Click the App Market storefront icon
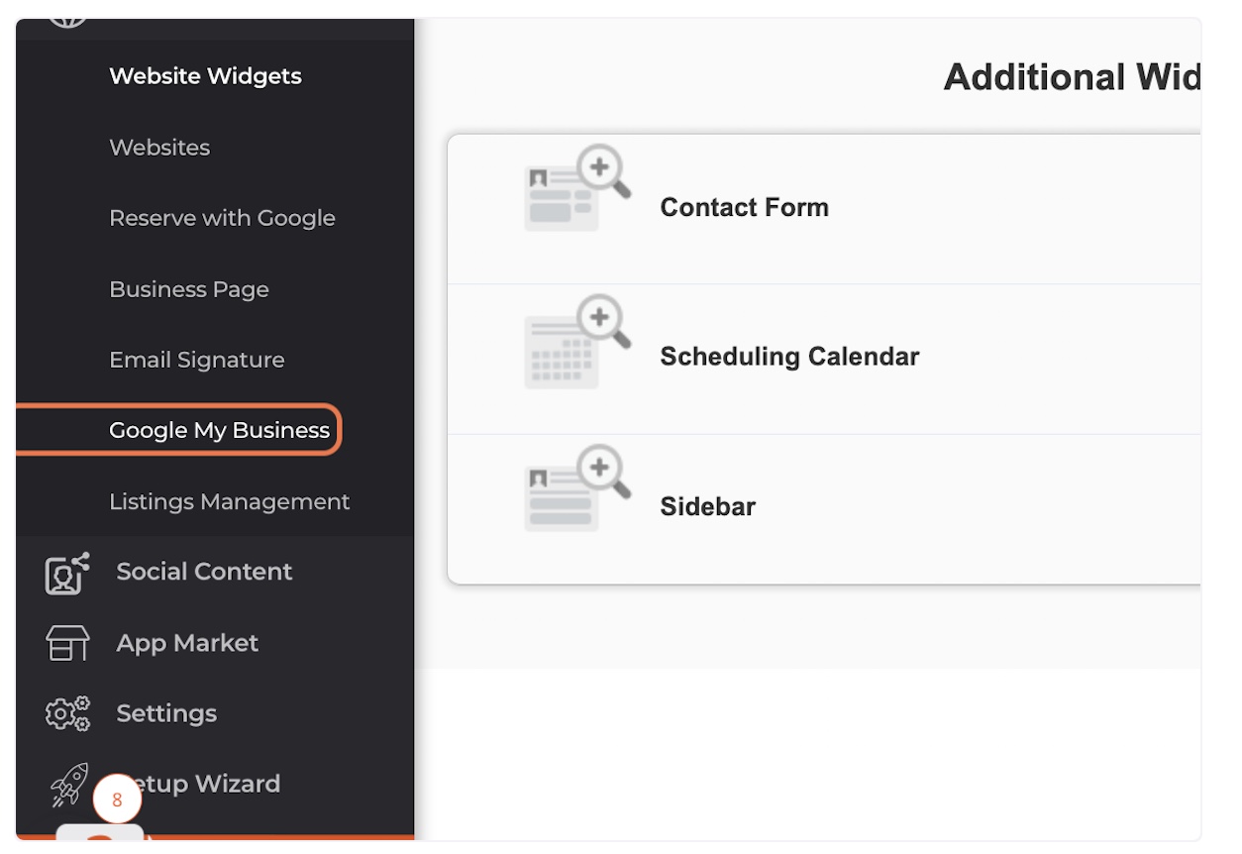This screenshot has width=1242, height=854. pyautogui.click(x=67, y=643)
